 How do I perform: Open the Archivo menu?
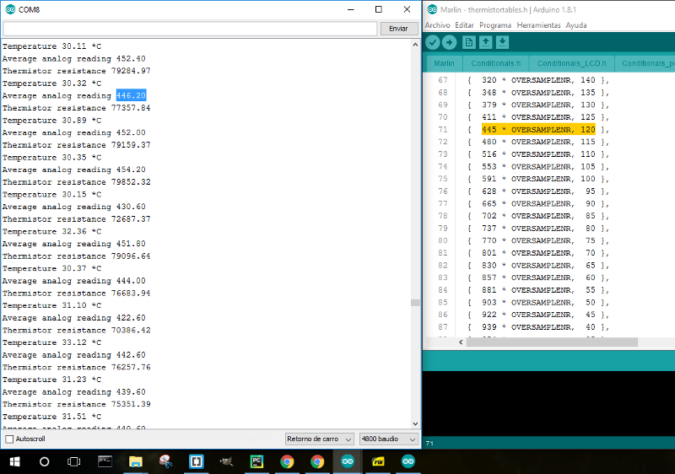(x=437, y=25)
